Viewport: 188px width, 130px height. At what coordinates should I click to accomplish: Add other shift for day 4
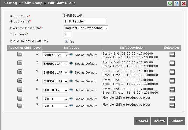click(x=20, y=81)
